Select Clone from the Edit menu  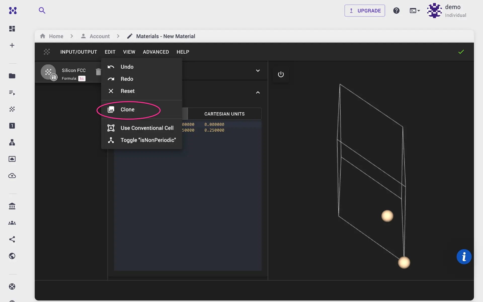click(127, 109)
